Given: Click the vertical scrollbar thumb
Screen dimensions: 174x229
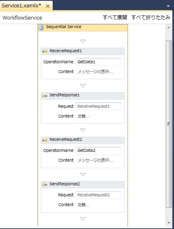Looking at the screenshot, I should pos(169,124).
